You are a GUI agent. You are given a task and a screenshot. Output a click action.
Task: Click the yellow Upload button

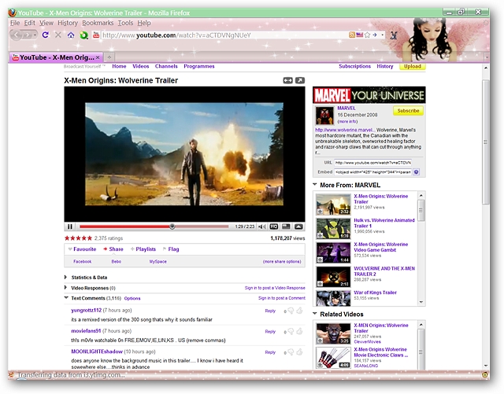click(411, 67)
